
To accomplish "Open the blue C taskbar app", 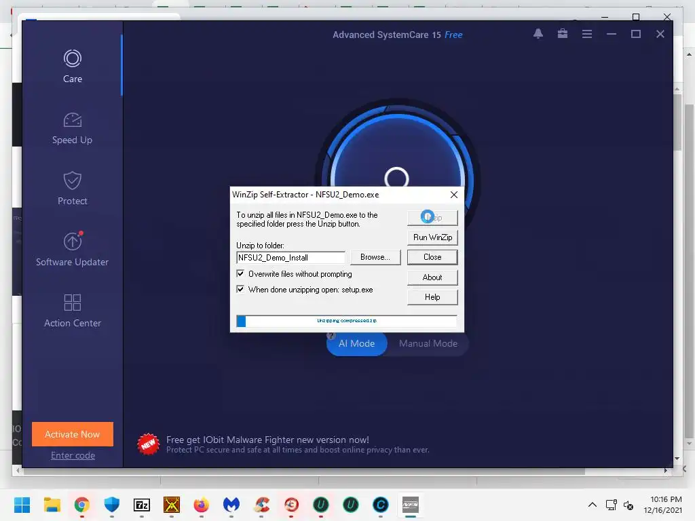I will pyautogui.click(x=381, y=505).
